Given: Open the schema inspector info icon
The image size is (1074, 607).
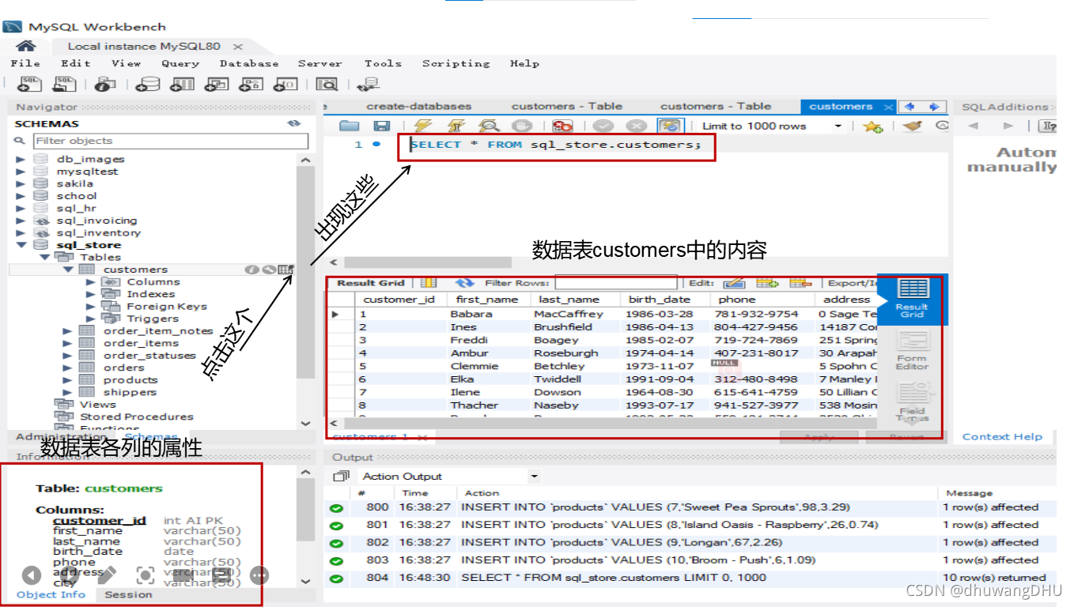Looking at the screenshot, I should (x=104, y=84).
